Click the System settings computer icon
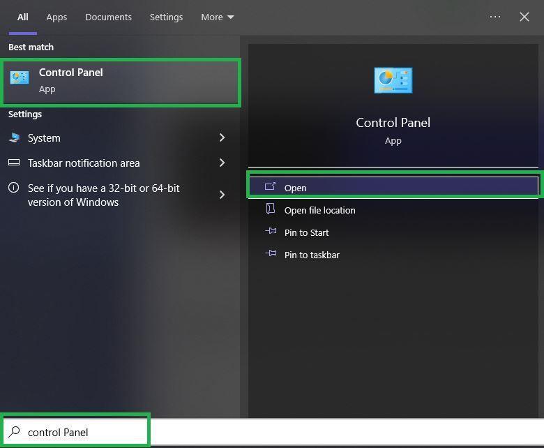Screen dimensions: 544x448 point(14,137)
